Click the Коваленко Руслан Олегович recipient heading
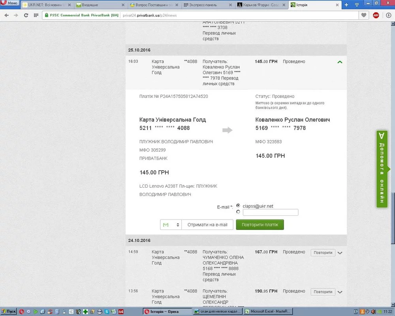 pyautogui.click(x=292, y=120)
